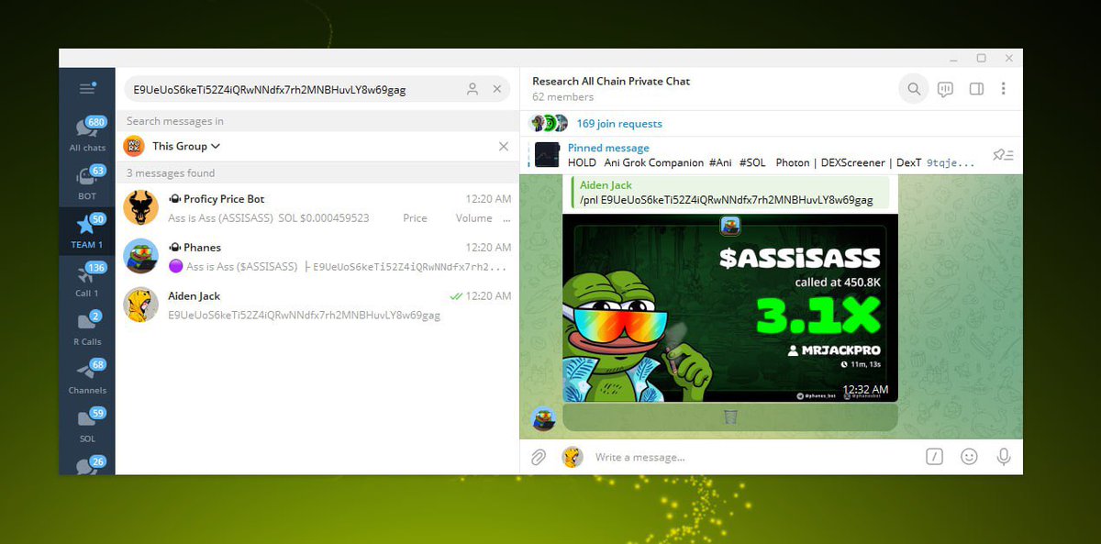1101x544 pixels.
Task: Click the pinned message thumbnail
Action: point(548,155)
